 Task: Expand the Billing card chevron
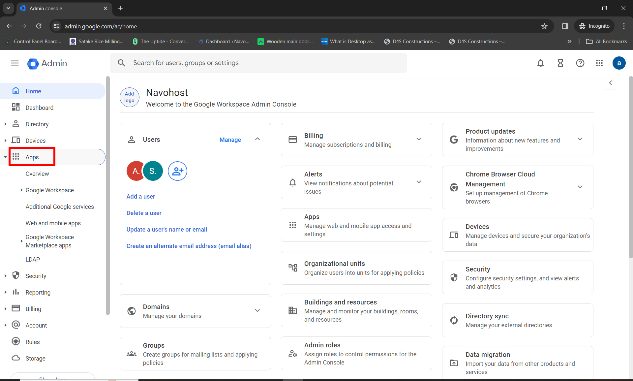(419, 139)
